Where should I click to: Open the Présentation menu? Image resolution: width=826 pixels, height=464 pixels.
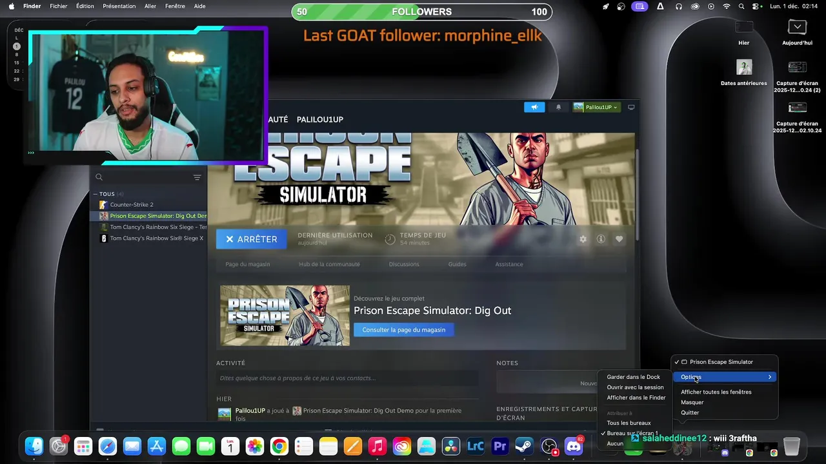pos(119,6)
